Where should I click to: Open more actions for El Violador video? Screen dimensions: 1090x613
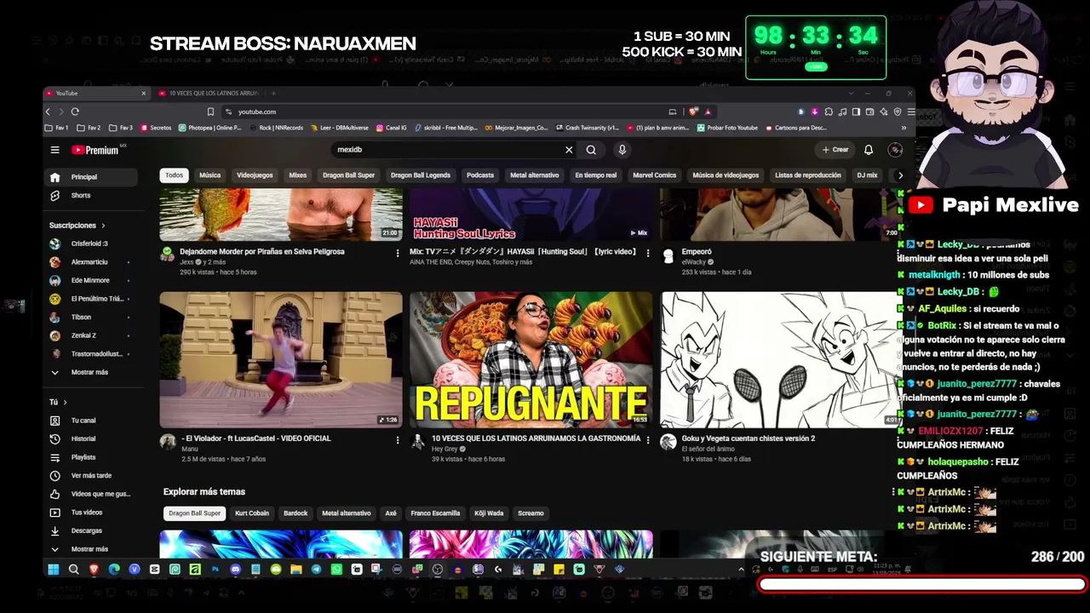point(398,440)
